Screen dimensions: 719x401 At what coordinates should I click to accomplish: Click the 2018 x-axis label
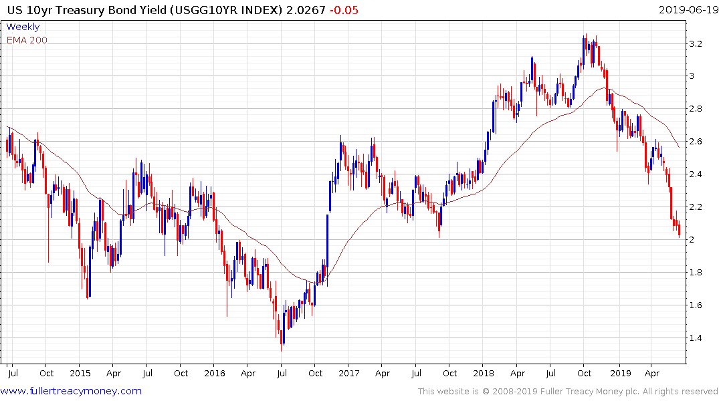484,373
